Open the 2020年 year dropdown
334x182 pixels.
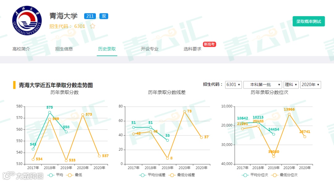310,84
